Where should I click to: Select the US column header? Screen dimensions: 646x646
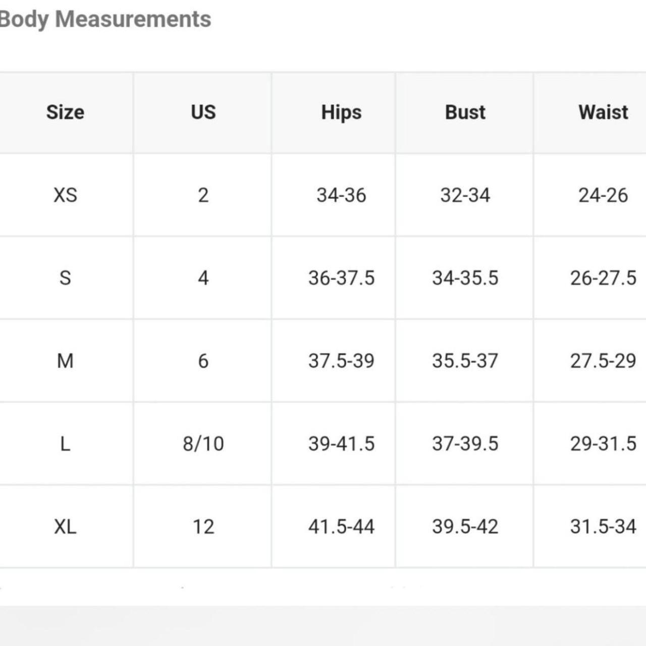pos(203,112)
